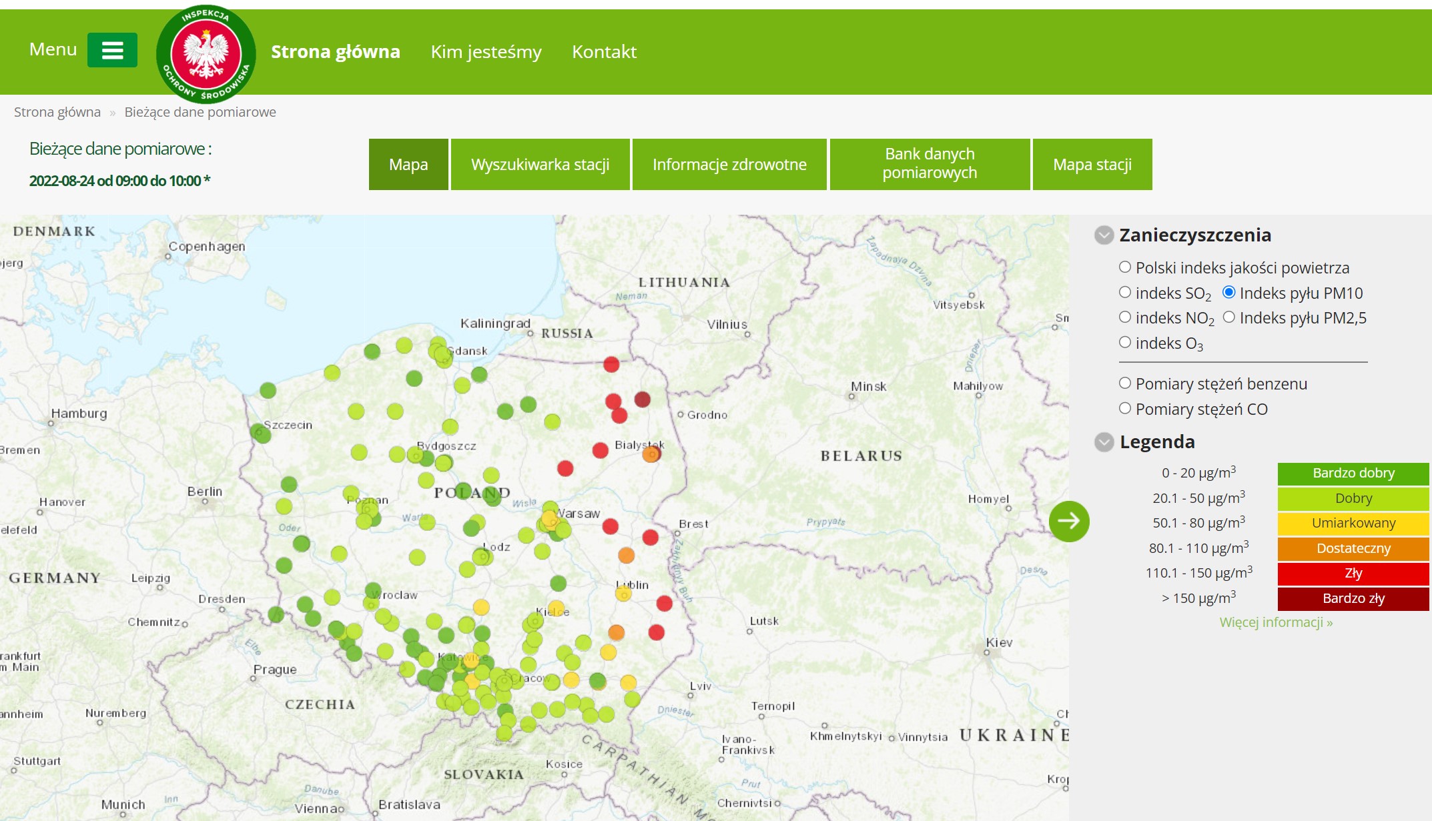The image size is (1432, 821).
Task: Collapse the Zanieczyszczenia section
Action: 1104,235
